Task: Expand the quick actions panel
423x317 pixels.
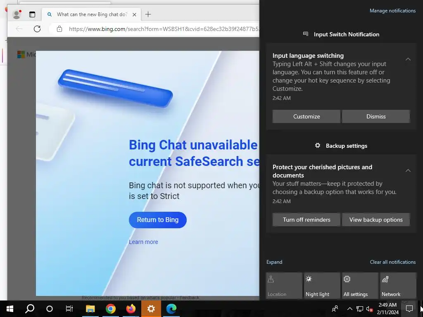Action: pos(274,262)
